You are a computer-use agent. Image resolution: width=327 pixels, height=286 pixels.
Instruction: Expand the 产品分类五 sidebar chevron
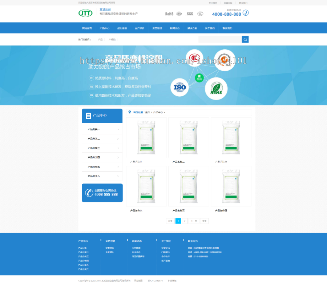118,167
